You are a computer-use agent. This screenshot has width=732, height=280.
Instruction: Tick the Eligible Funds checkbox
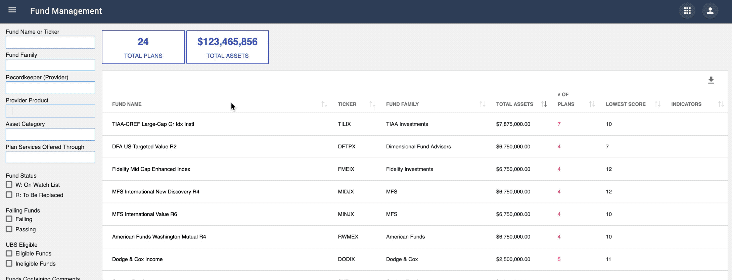pyautogui.click(x=9, y=253)
